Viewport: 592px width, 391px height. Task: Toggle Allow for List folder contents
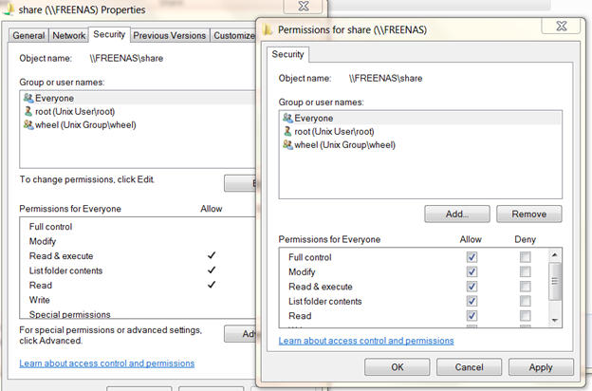point(472,302)
